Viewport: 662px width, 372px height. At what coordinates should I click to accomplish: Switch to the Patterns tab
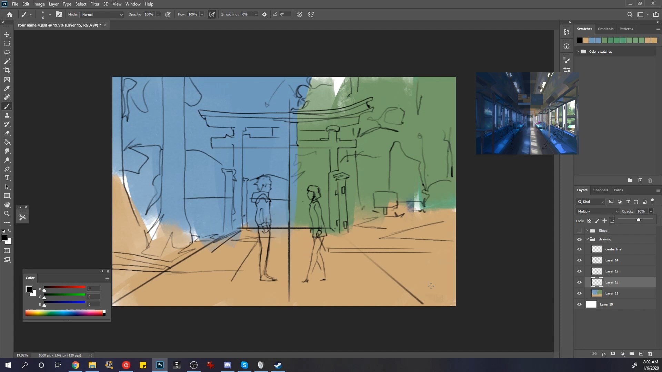(x=626, y=29)
